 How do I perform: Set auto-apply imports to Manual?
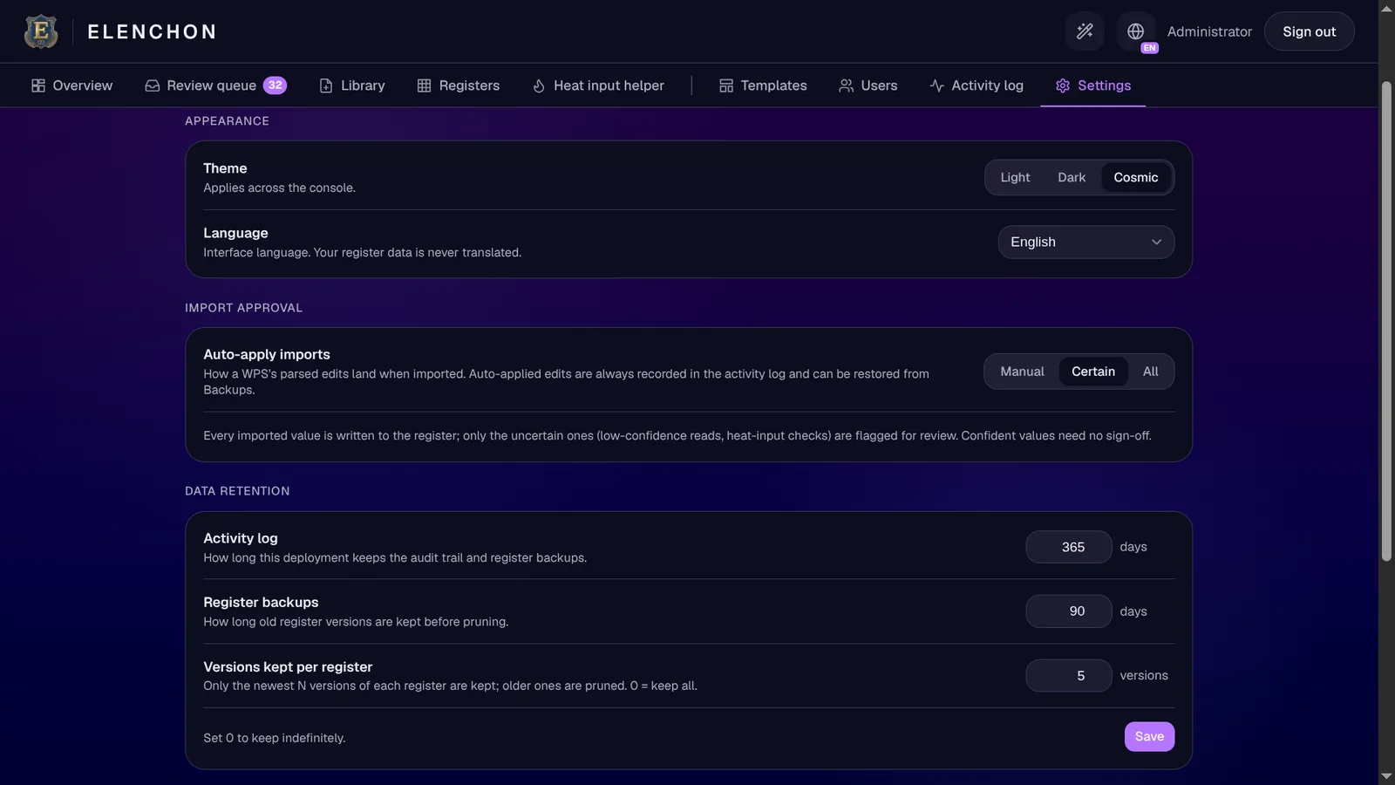[1022, 372]
